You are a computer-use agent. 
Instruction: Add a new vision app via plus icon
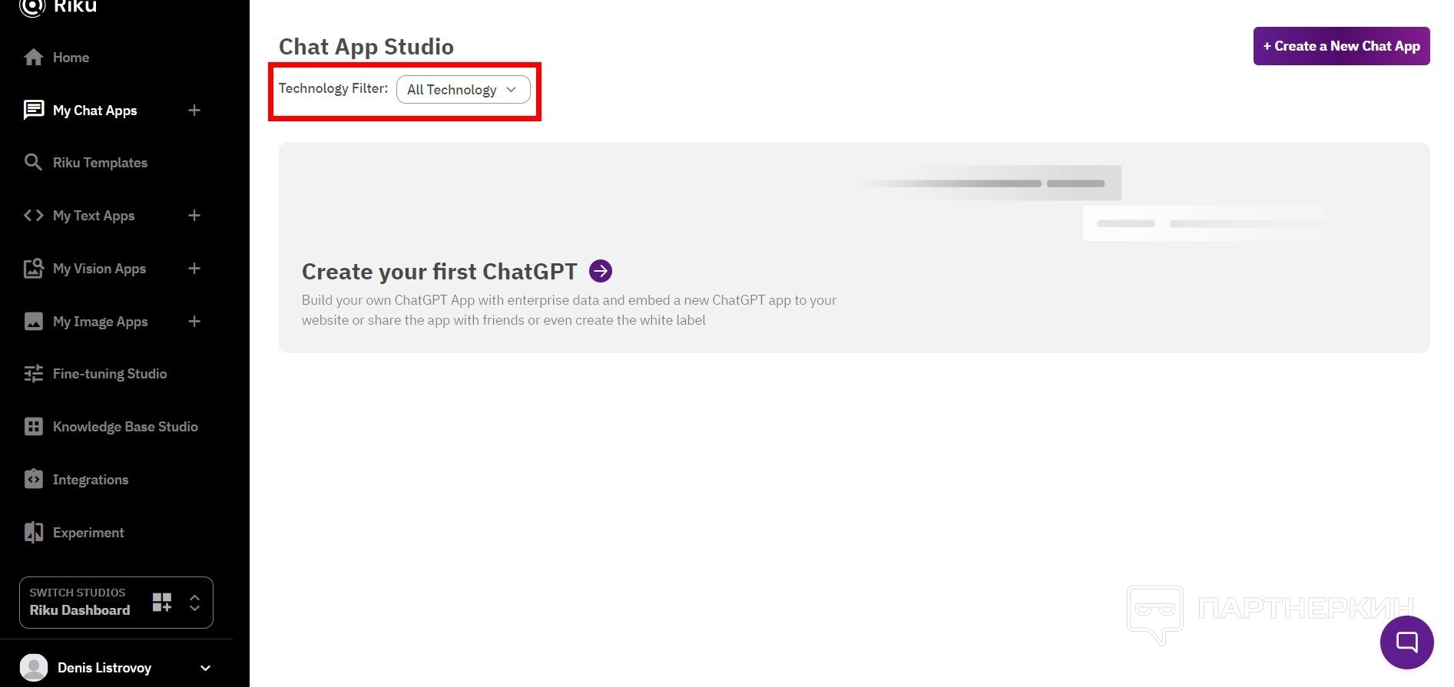194,269
